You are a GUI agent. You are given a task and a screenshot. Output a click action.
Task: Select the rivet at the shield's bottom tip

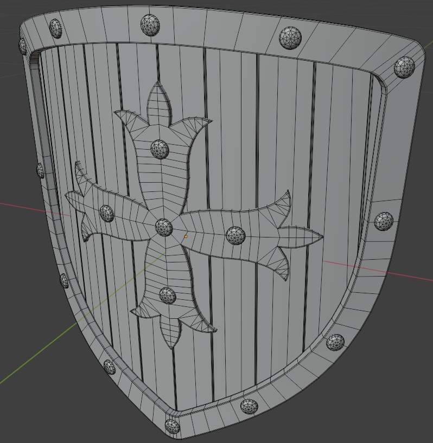point(172,426)
